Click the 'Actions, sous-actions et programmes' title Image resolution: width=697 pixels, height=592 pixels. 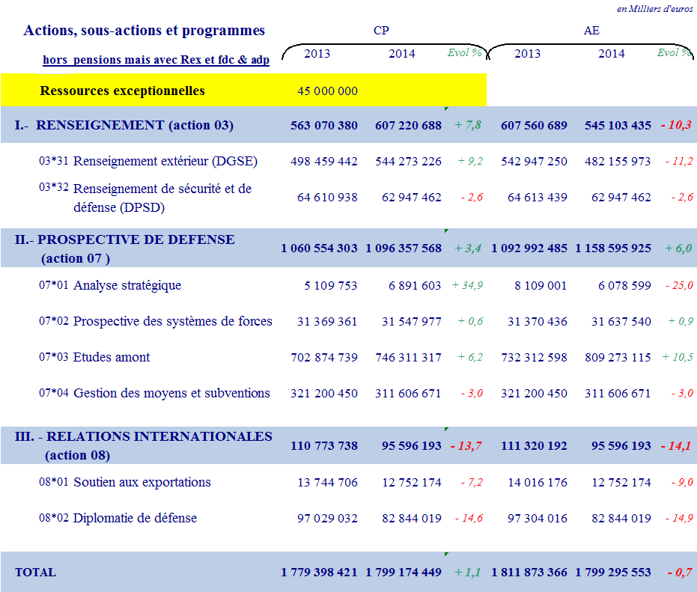(x=144, y=31)
